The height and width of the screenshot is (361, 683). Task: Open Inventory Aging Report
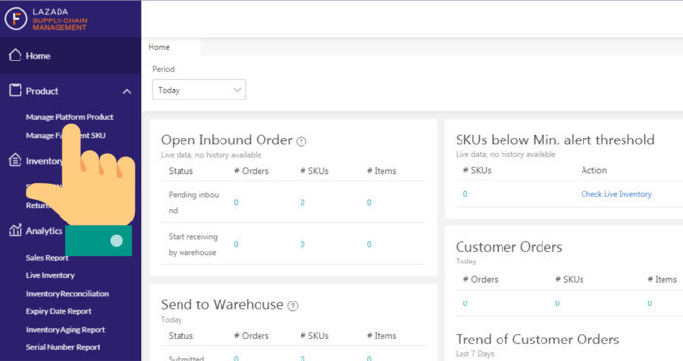(x=65, y=330)
